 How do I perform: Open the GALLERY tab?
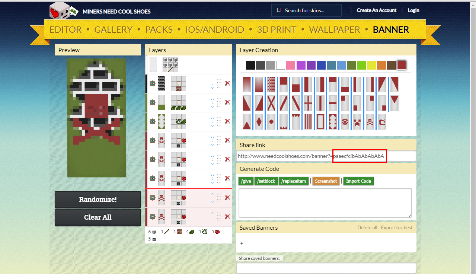click(x=113, y=30)
